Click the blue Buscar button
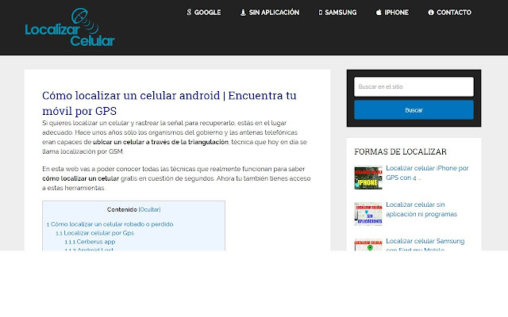This screenshot has width=508, height=317. point(414,110)
